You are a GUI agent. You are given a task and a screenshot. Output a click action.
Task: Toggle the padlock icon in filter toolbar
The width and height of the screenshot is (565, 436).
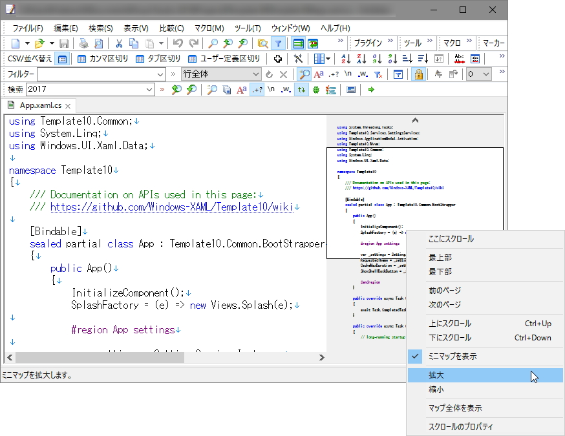pos(418,74)
